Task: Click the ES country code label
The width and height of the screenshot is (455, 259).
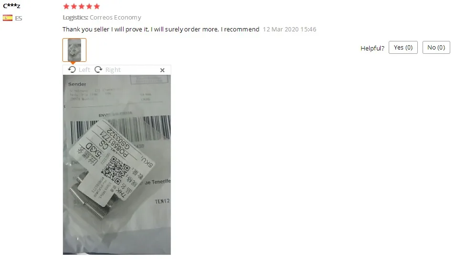Action: coord(19,18)
